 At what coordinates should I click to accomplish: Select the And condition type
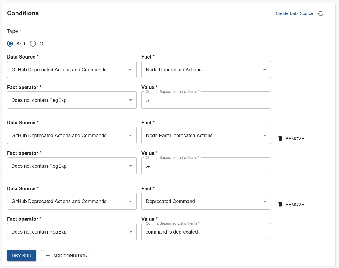tap(10, 44)
